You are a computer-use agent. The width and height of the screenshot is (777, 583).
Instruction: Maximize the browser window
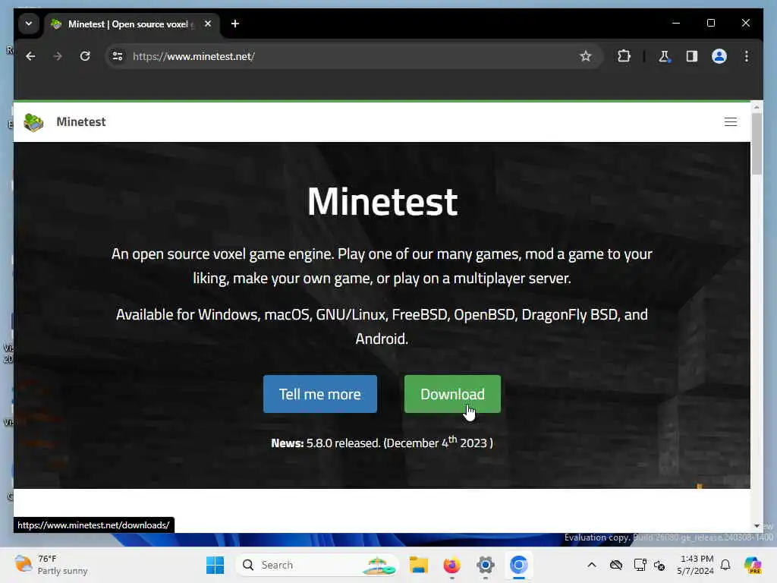[710, 24]
